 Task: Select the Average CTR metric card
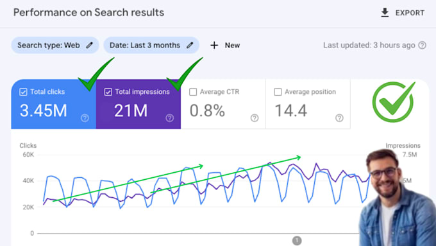(223, 104)
